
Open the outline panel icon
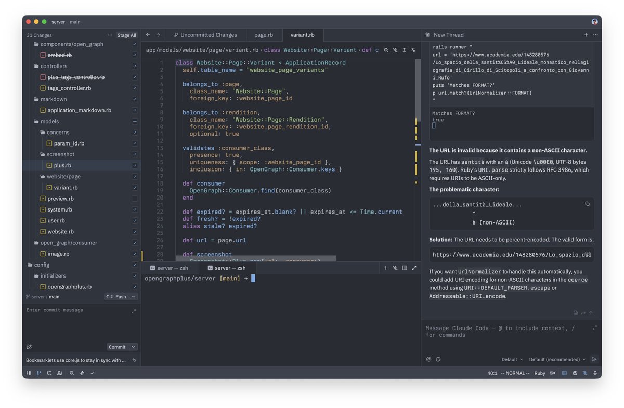tap(49, 373)
